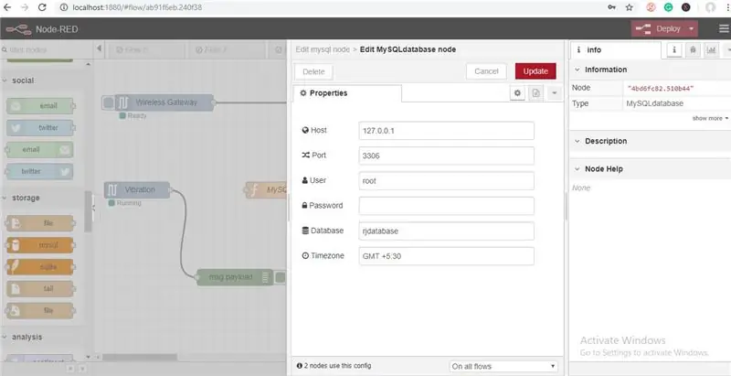Toggle the Wireless Gateway node's left button

[108, 102]
